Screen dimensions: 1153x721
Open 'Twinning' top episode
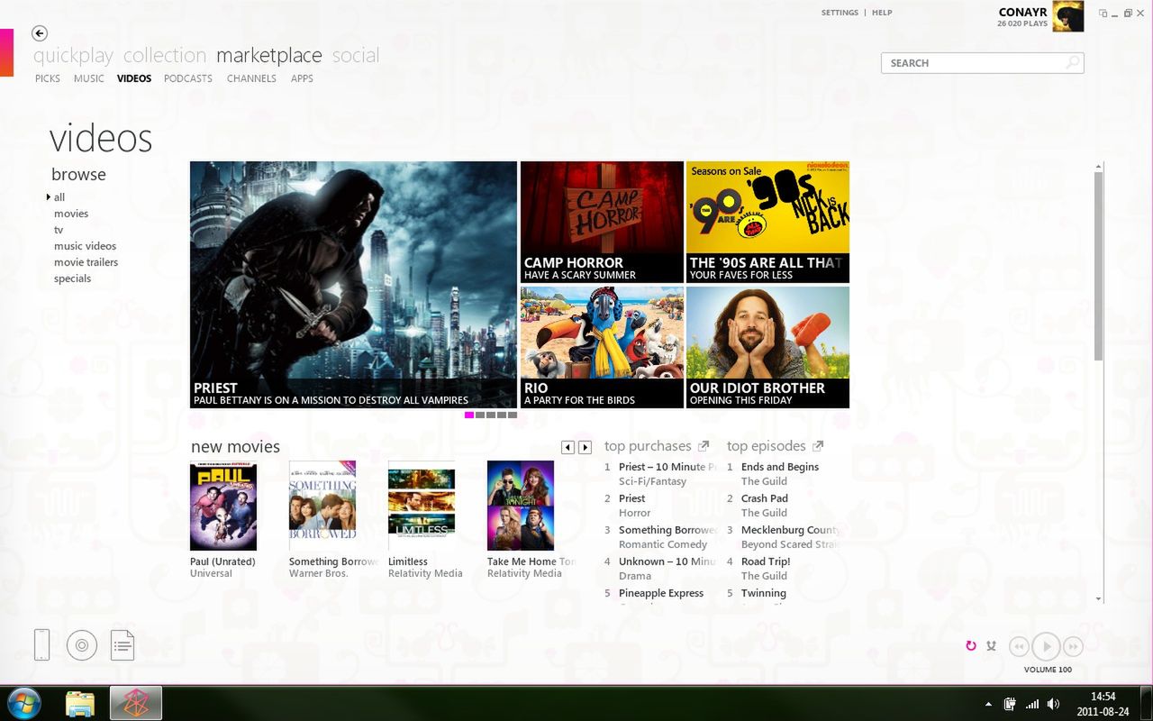click(764, 593)
